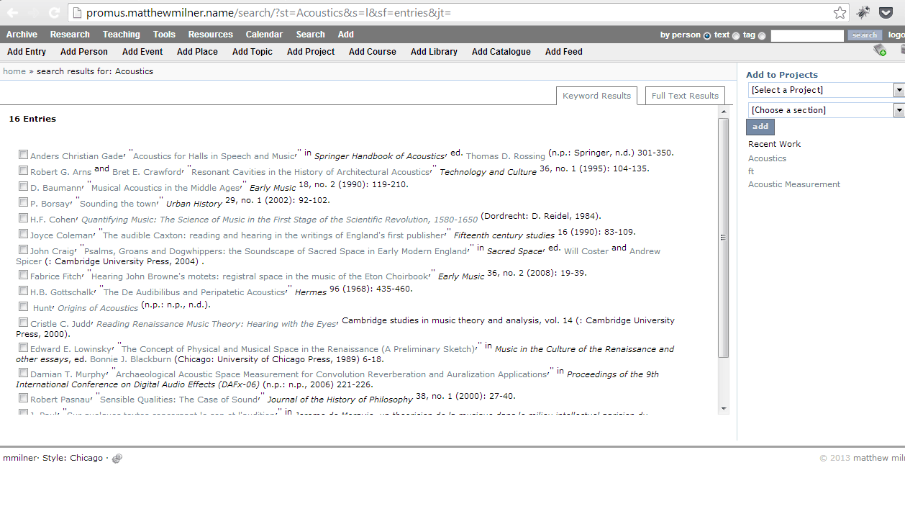Open the Calendar menu
The height and width of the screenshot is (532, 905).
click(x=264, y=35)
